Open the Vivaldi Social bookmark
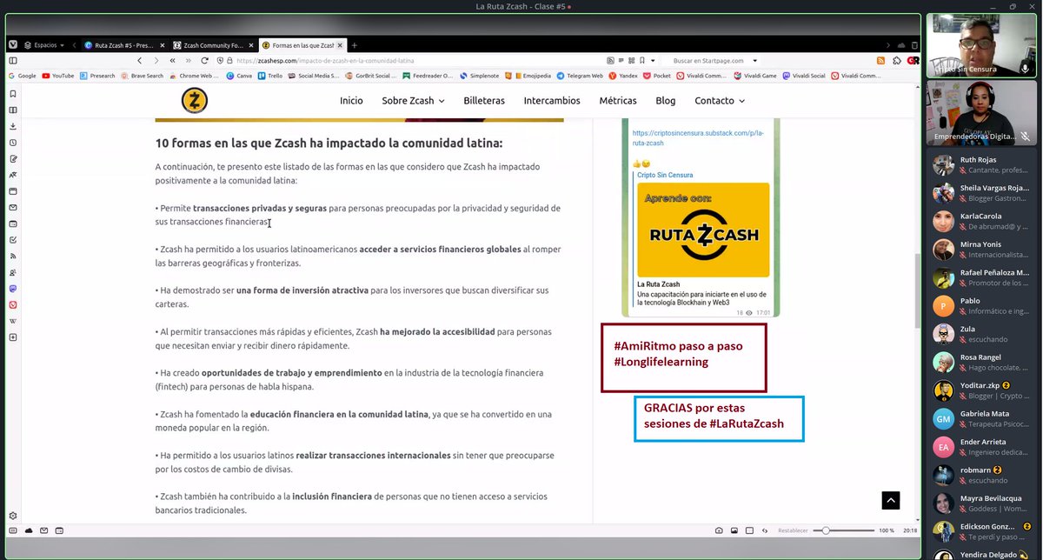 click(804, 76)
